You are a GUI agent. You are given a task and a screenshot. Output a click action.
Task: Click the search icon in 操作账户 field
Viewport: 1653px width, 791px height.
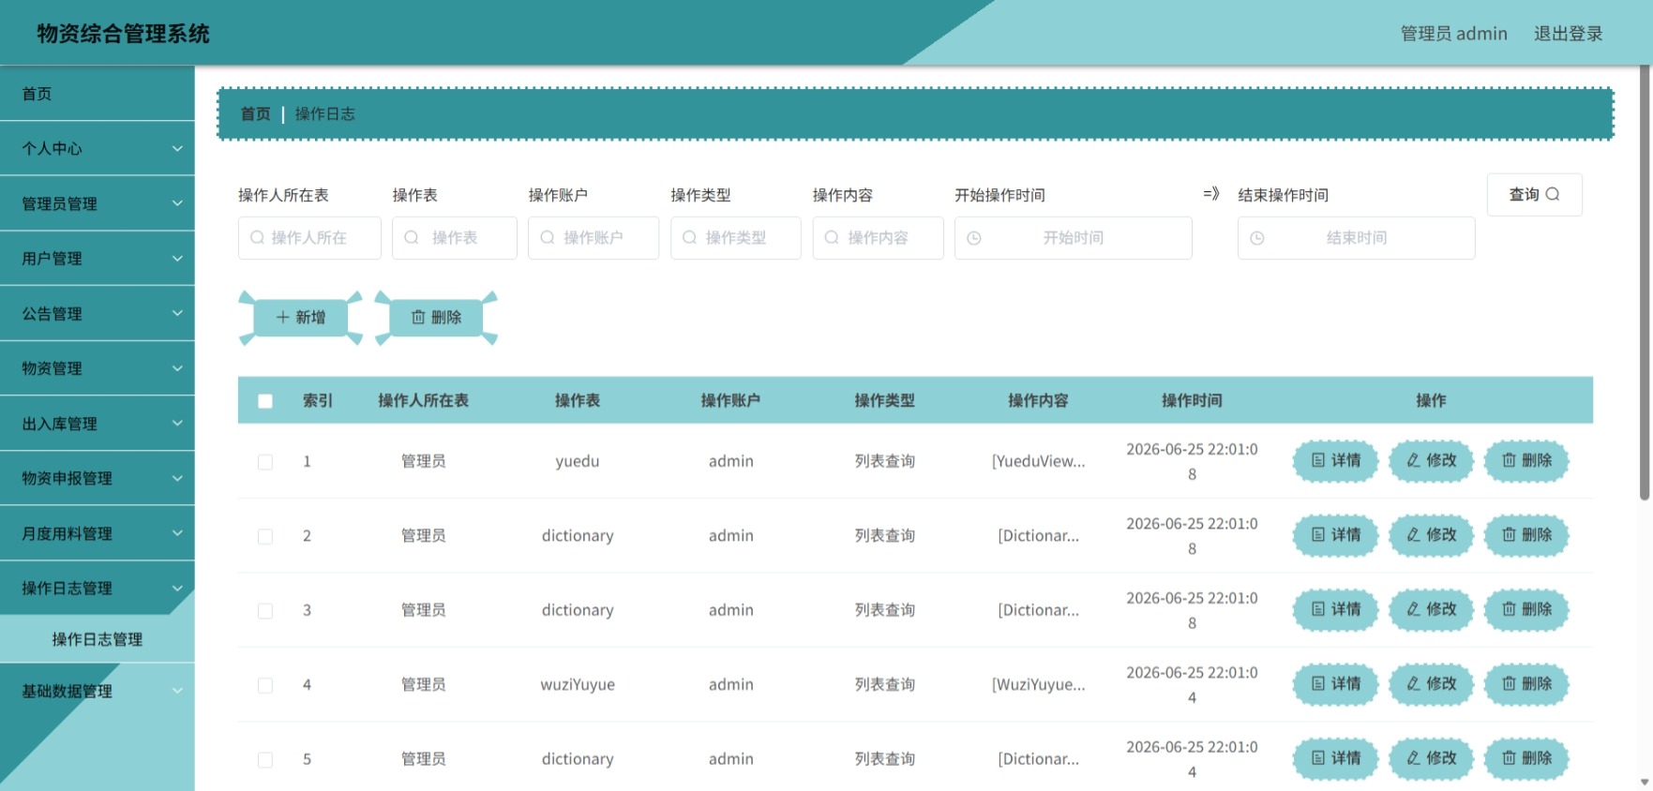(548, 238)
